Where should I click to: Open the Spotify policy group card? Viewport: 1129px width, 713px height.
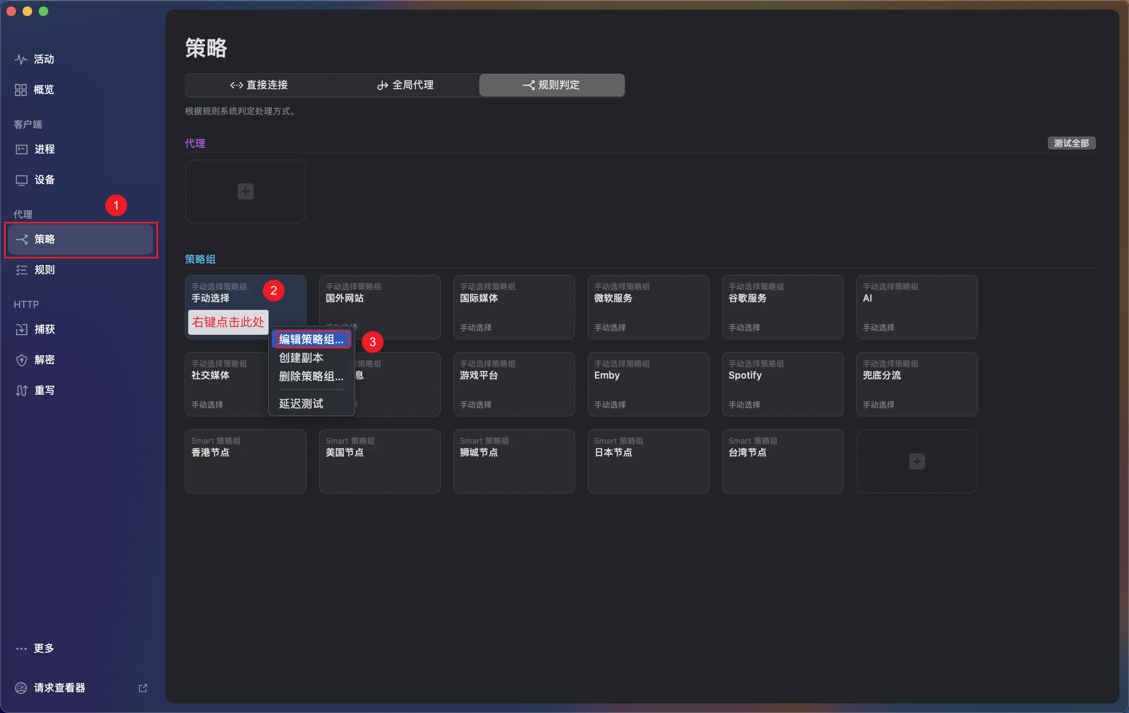782,384
